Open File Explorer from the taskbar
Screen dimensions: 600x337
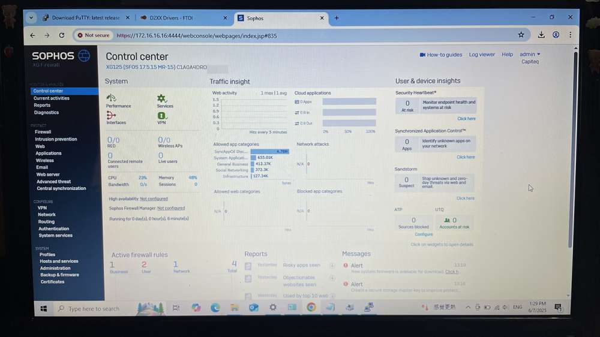coord(234,308)
